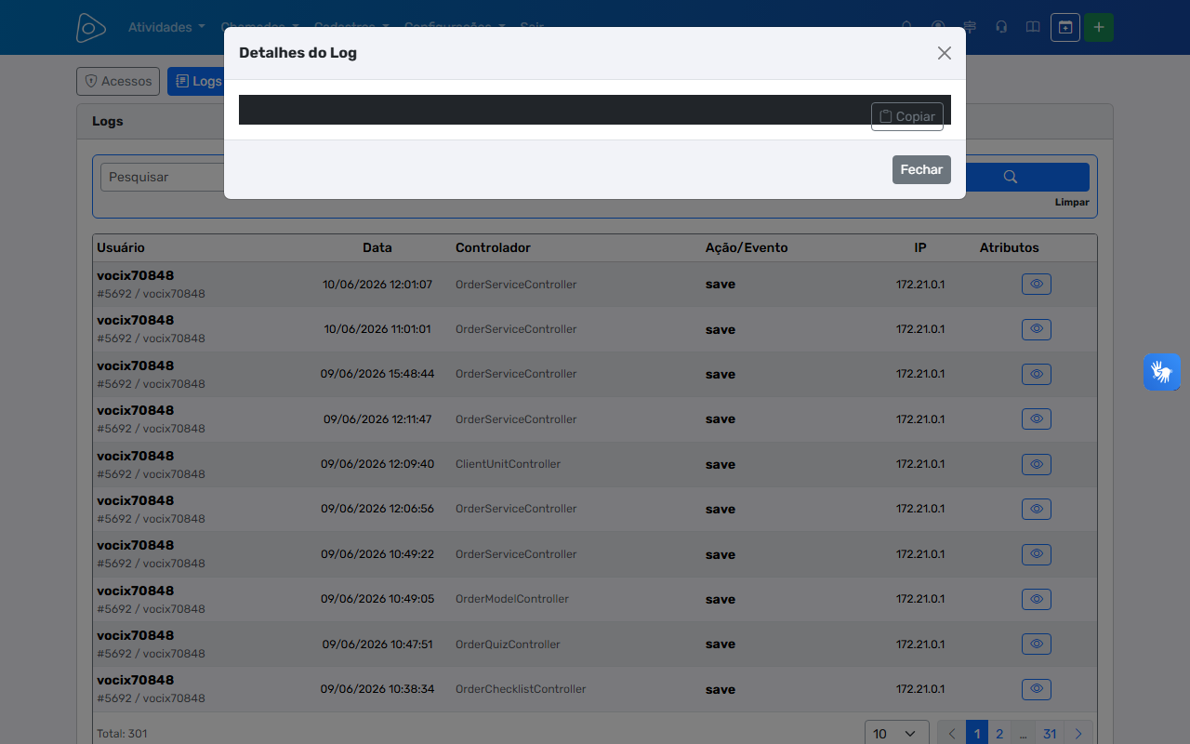Viewport: 1190px width, 744px height.
Task: Click the Total: 301 text
Action: point(122,734)
